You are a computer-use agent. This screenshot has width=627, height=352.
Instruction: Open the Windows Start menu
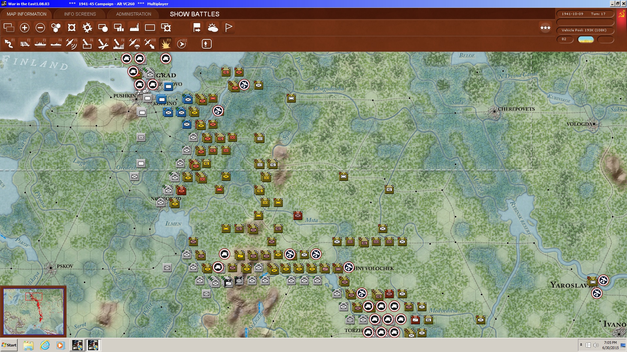pyautogui.click(x=9, y=345)
